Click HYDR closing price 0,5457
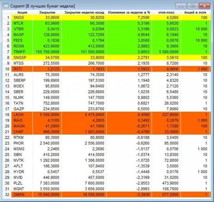Viewport: 214px width, 202px height. pyautogui.click(x=53, y=172)
